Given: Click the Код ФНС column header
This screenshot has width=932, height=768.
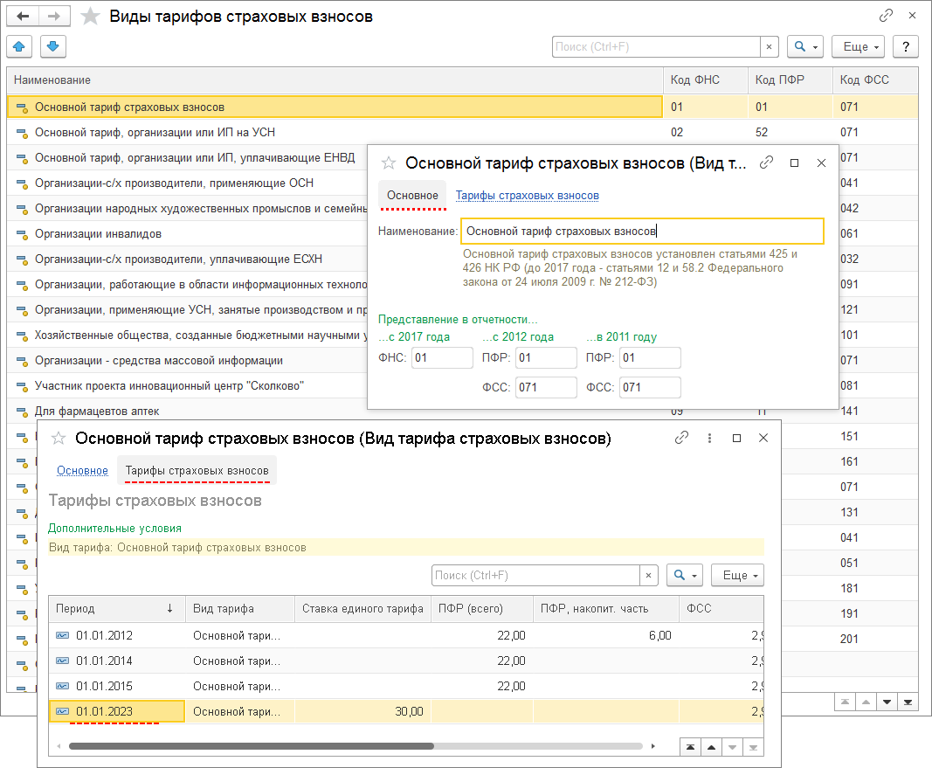Looking at the screenshot, I should (694, 80).
